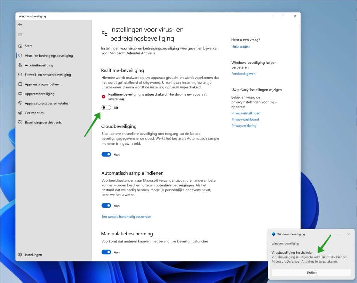This screenshot has width=357, height=283.
Task: Enable the Realtime-beveiliging toggle
Action: (x=106, y=107)
